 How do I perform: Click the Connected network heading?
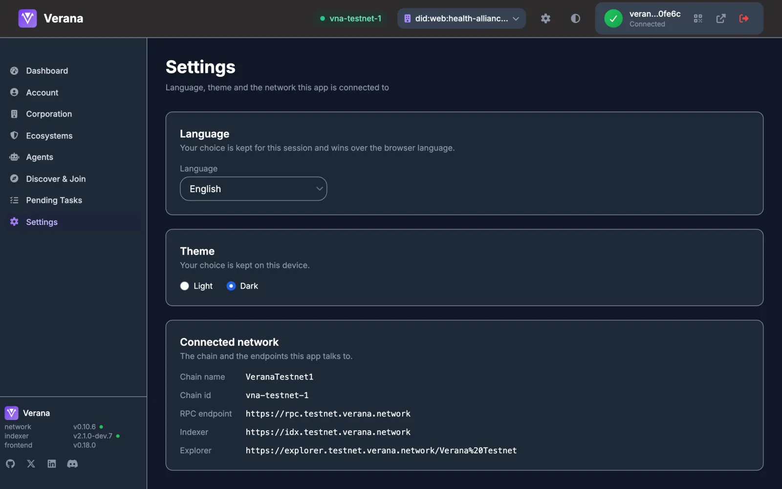coord(229,342)
